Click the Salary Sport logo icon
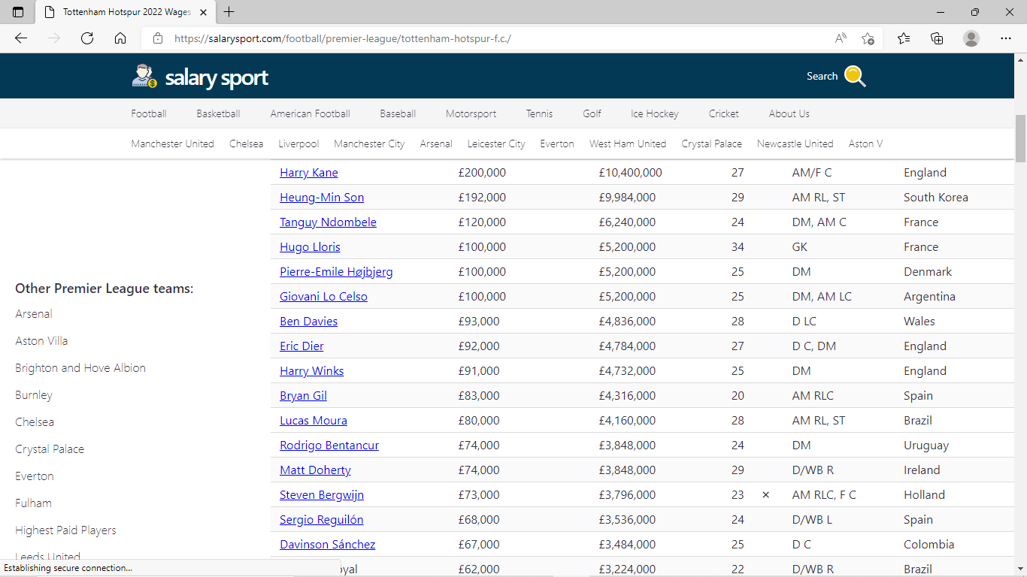The width and height of the screenshot is (1027, 577). click(x=144, y=76)
